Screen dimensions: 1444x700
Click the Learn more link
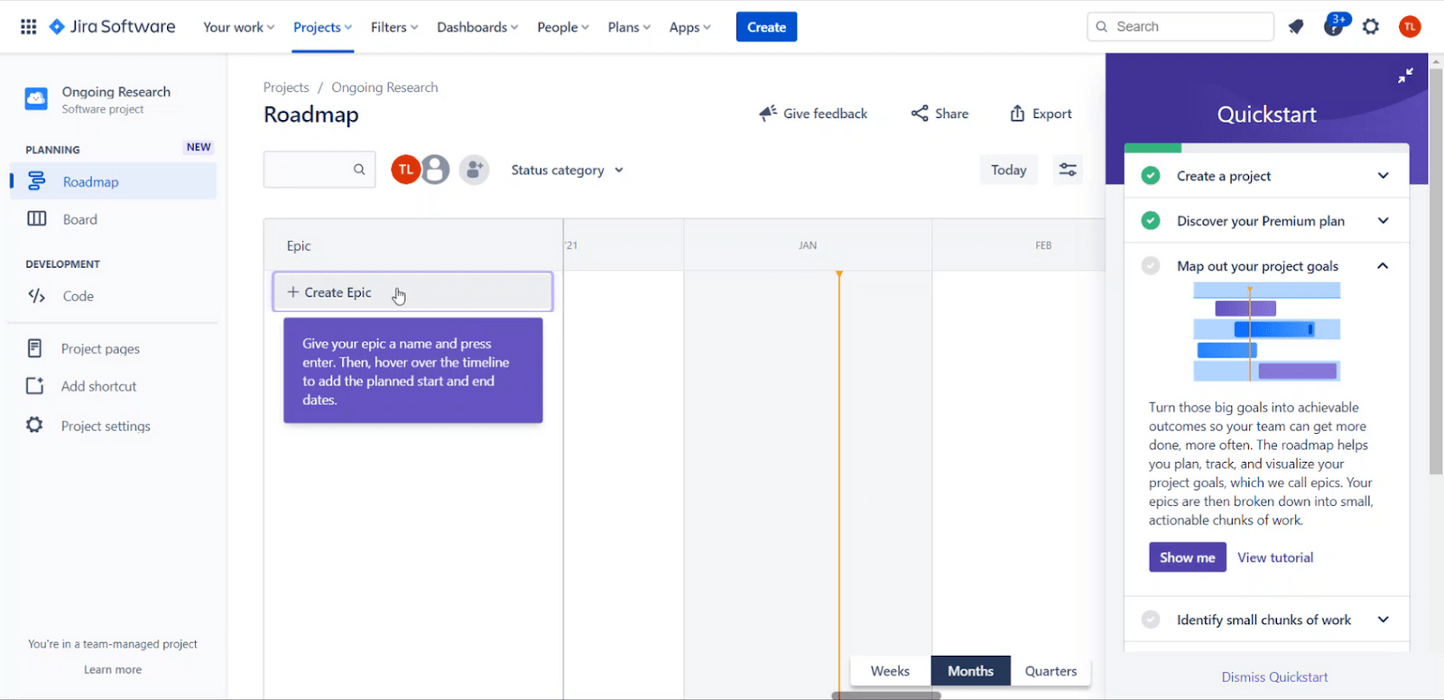[x=113, y=669]
